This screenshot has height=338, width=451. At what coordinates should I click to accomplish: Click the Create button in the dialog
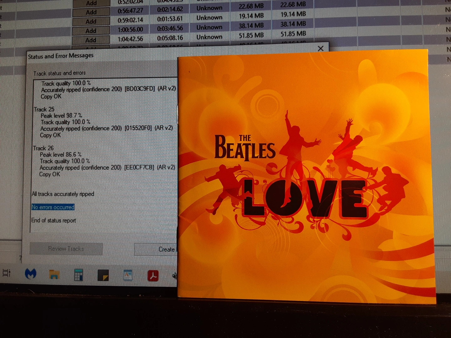pos(156,249)
